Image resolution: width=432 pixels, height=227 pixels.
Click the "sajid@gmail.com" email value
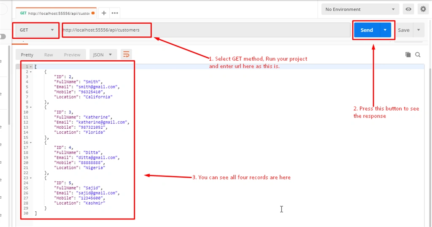tap(97, 193)
